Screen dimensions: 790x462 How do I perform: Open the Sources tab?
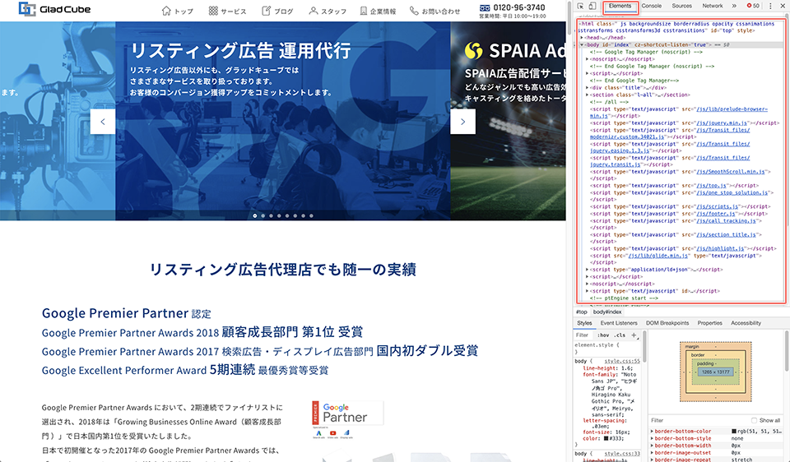click(681, 6)
